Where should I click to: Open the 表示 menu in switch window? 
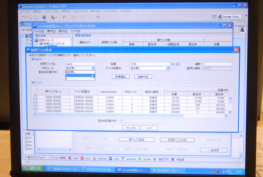[x=63, y=31]
